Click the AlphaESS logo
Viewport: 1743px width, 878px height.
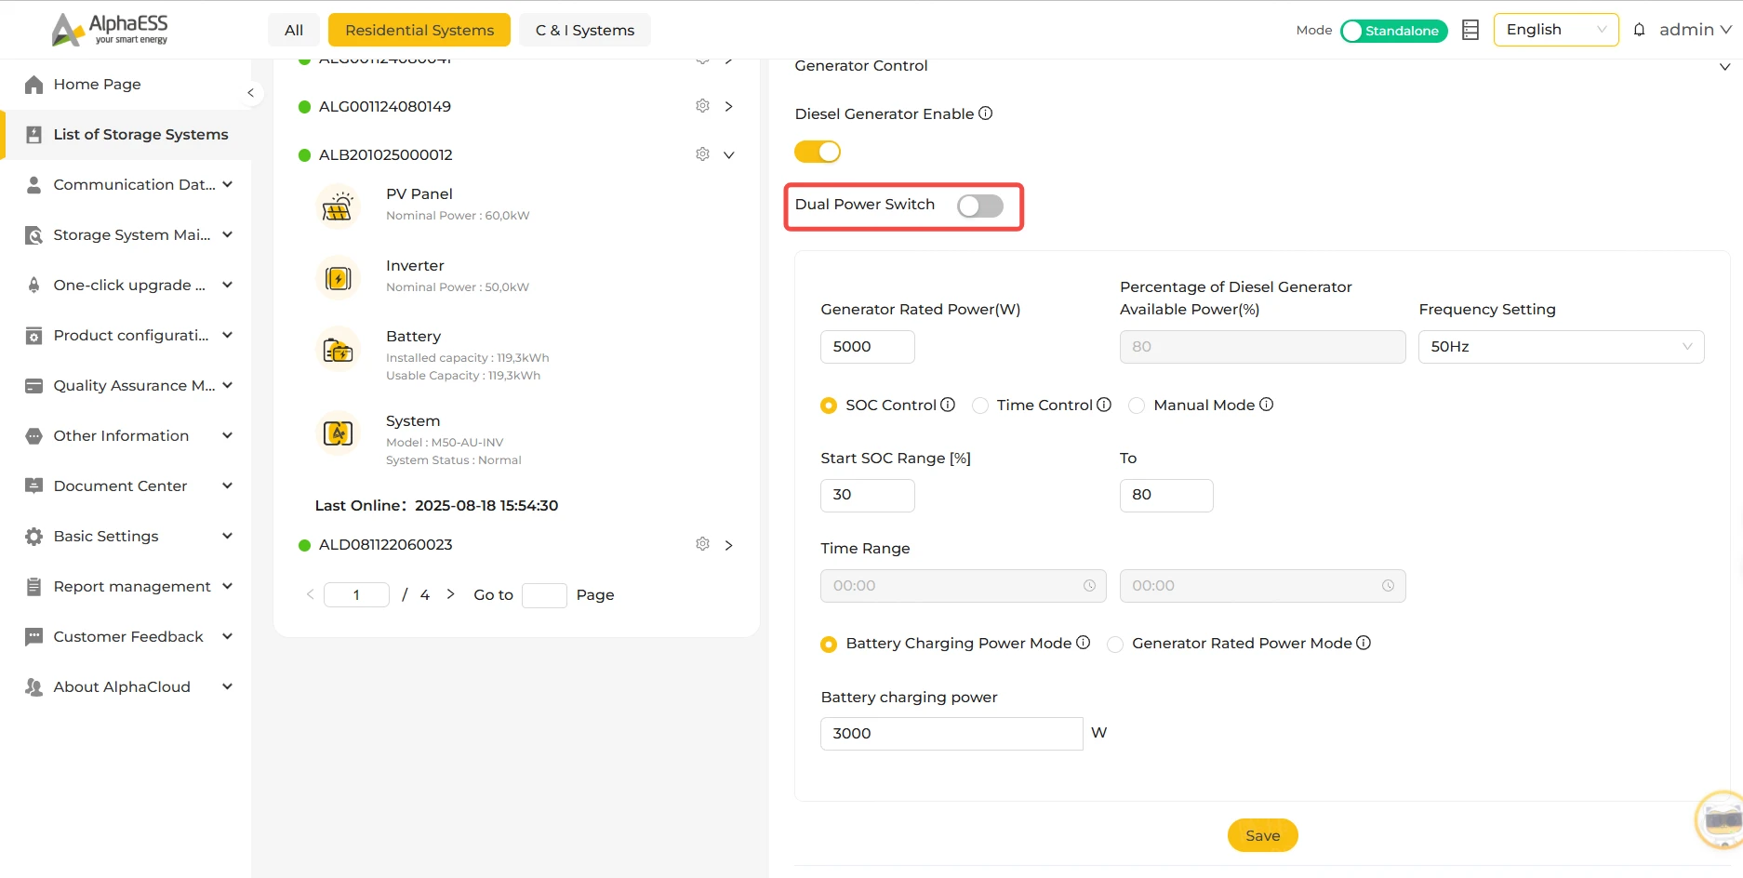click(110, 29)
